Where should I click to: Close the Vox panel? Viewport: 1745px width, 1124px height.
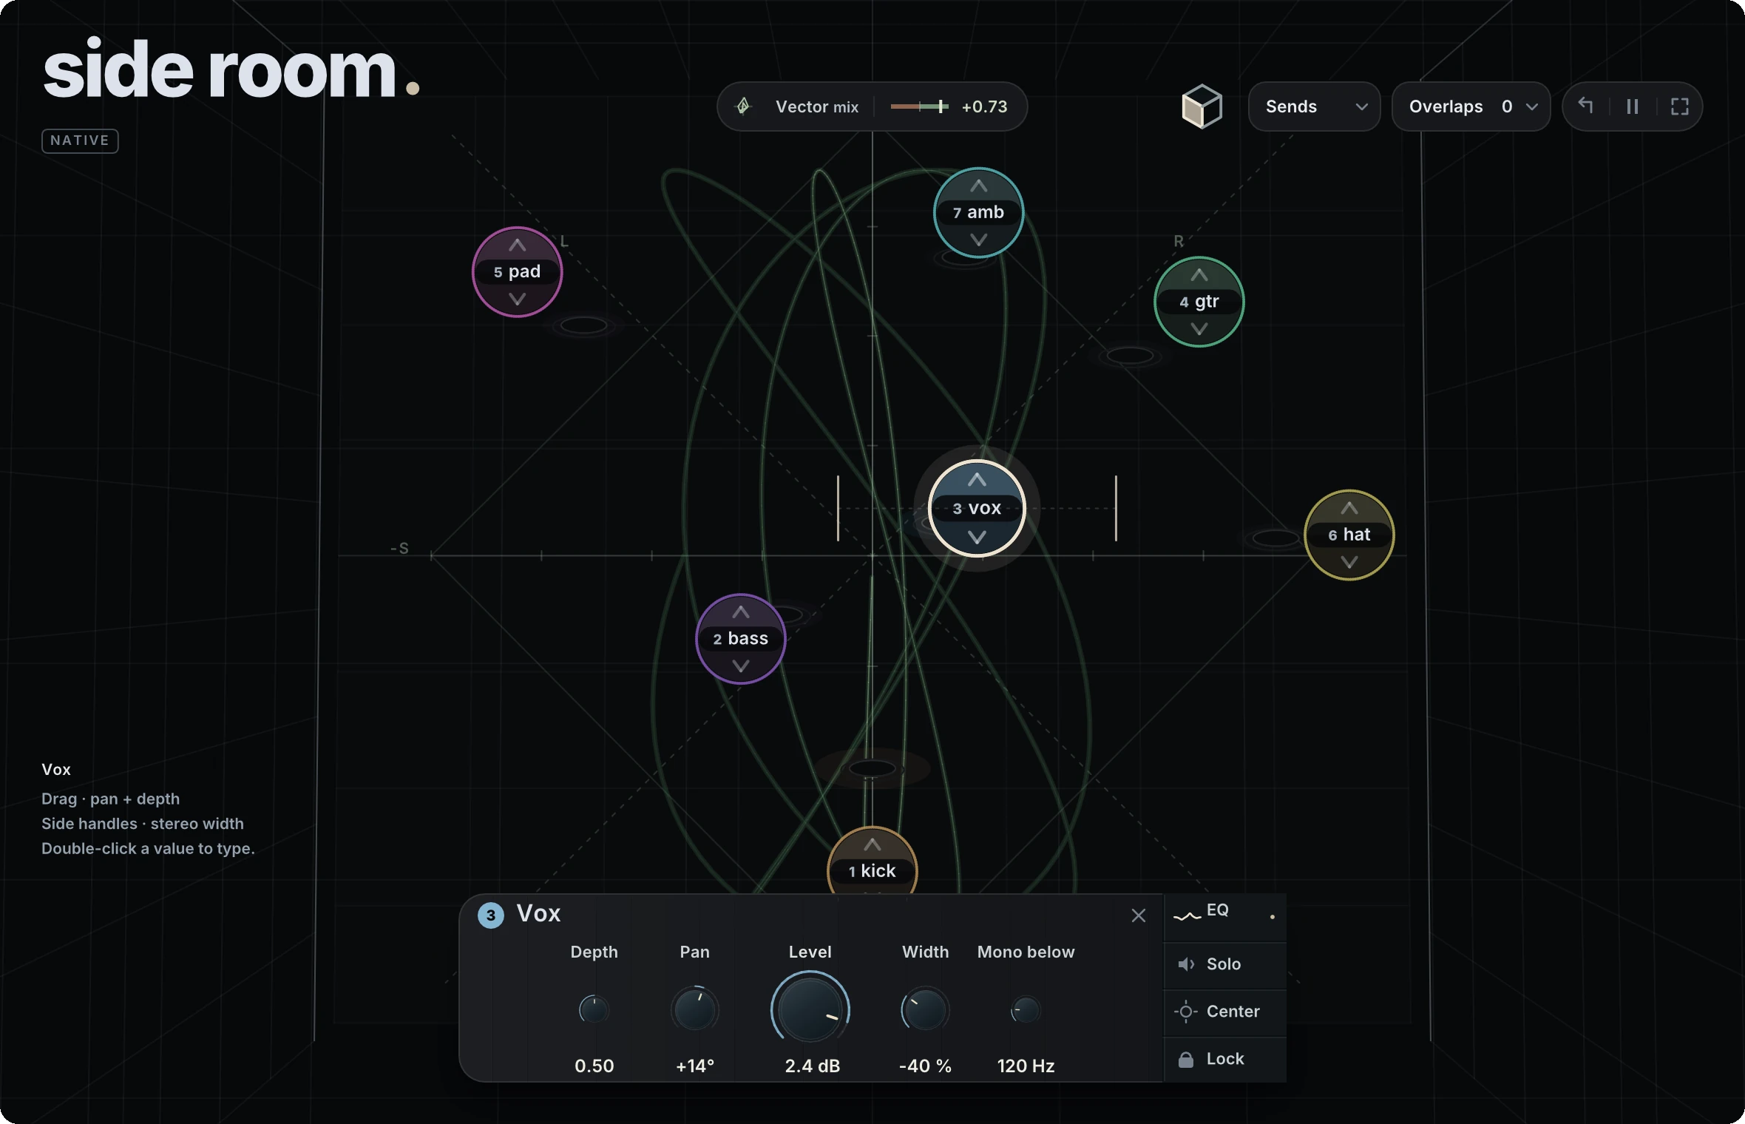click(1139, 915)
